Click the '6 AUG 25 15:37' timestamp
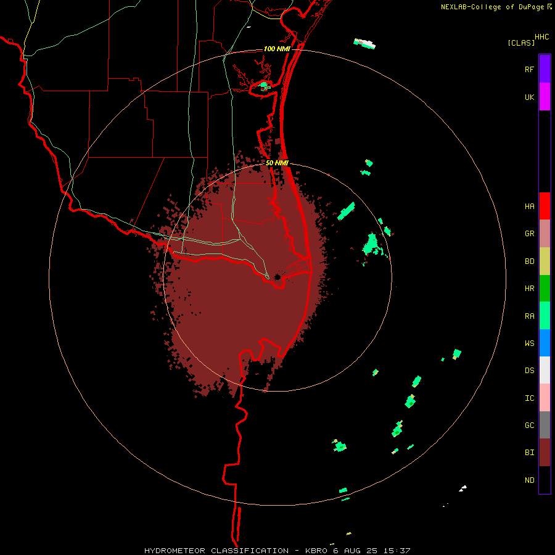The height and width of the screenshot is (555, 555). tap(372, 551)
